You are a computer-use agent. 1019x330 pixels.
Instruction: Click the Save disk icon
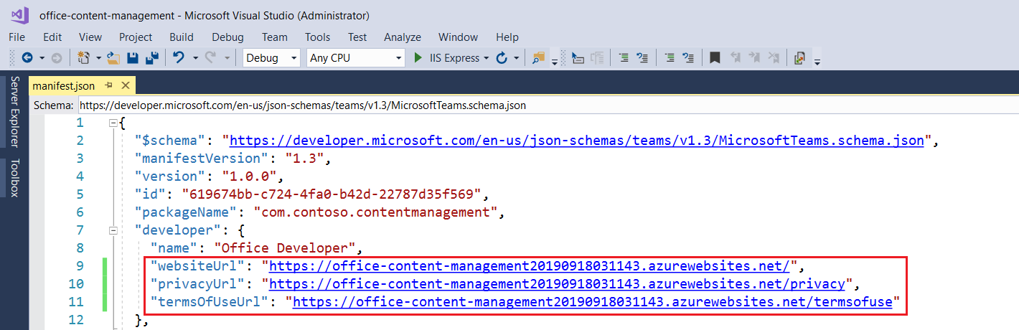(x=133, y=58)
